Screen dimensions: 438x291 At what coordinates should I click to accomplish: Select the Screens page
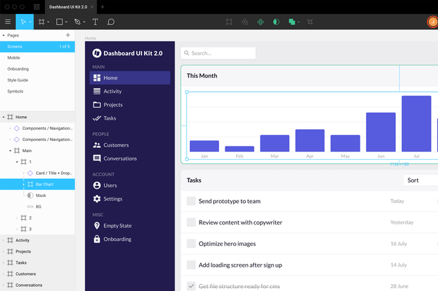click(x=37, y=46)
